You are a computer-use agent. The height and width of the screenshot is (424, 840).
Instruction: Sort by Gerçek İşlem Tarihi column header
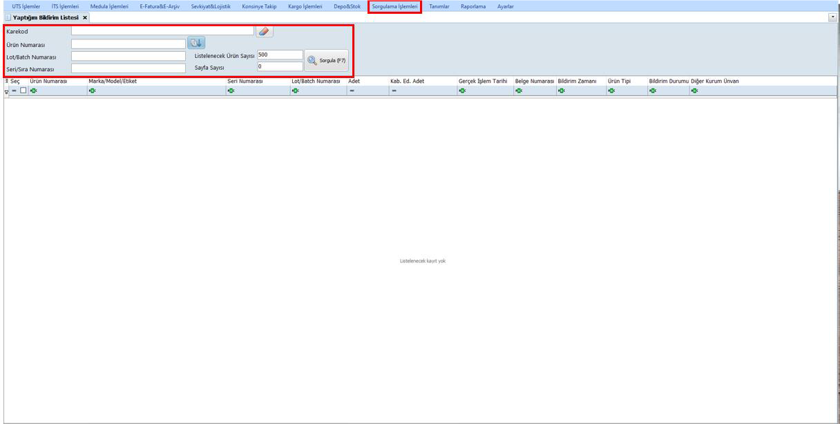click(483, 81)
